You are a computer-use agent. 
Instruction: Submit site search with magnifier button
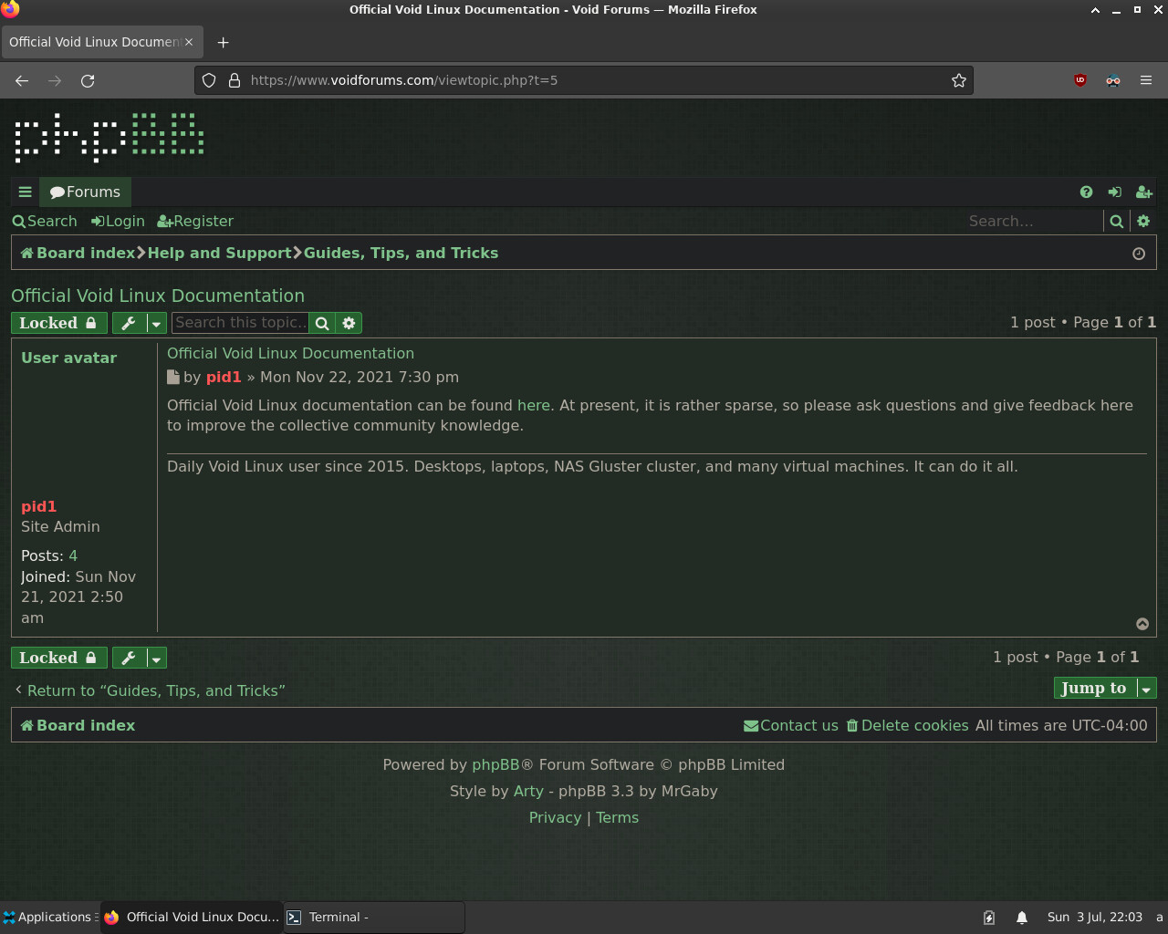[x=1116, y=221]
